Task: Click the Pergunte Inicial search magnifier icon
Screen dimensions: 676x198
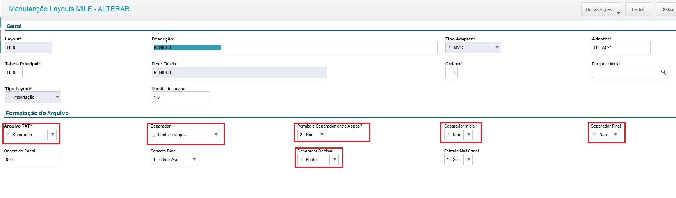Action: [x=663, y=72]
